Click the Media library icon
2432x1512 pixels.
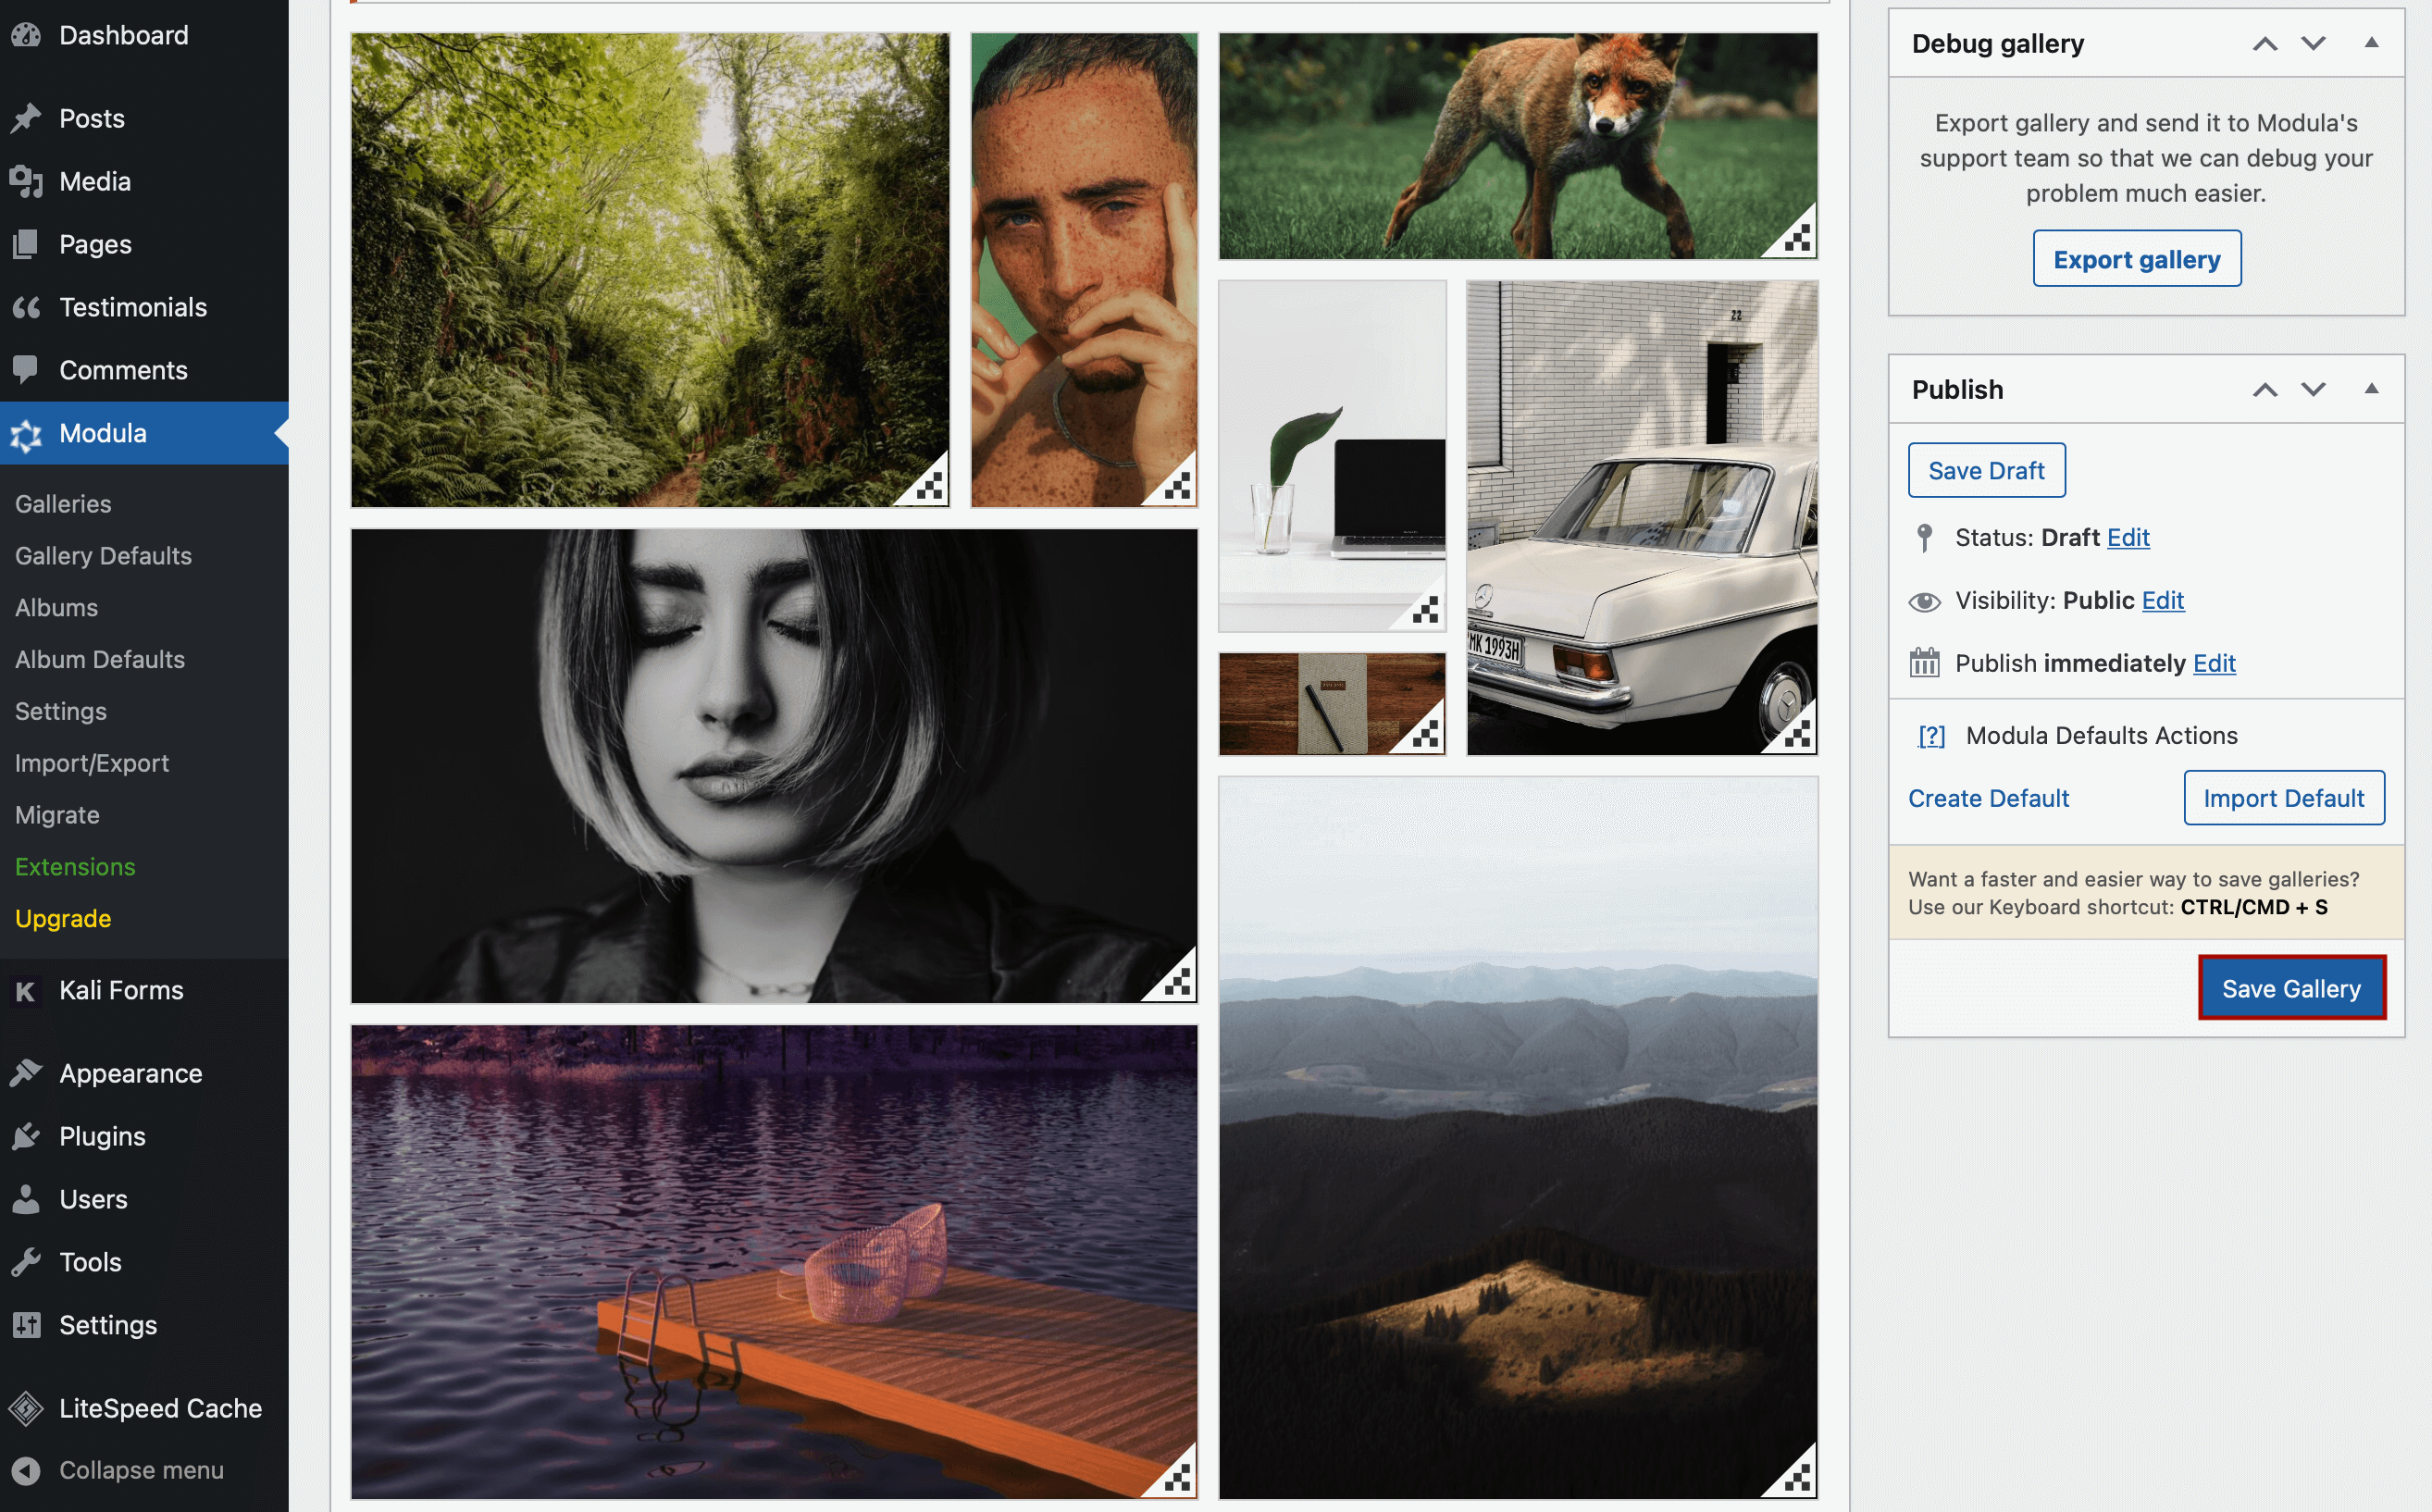[x=27, y=181]
